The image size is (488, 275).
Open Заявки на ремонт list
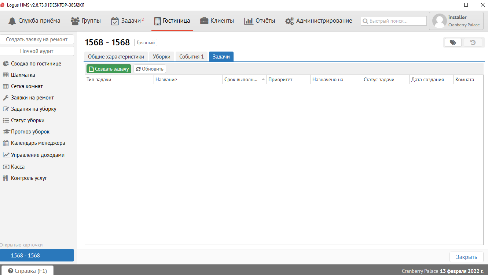click(x=32, y=98)
